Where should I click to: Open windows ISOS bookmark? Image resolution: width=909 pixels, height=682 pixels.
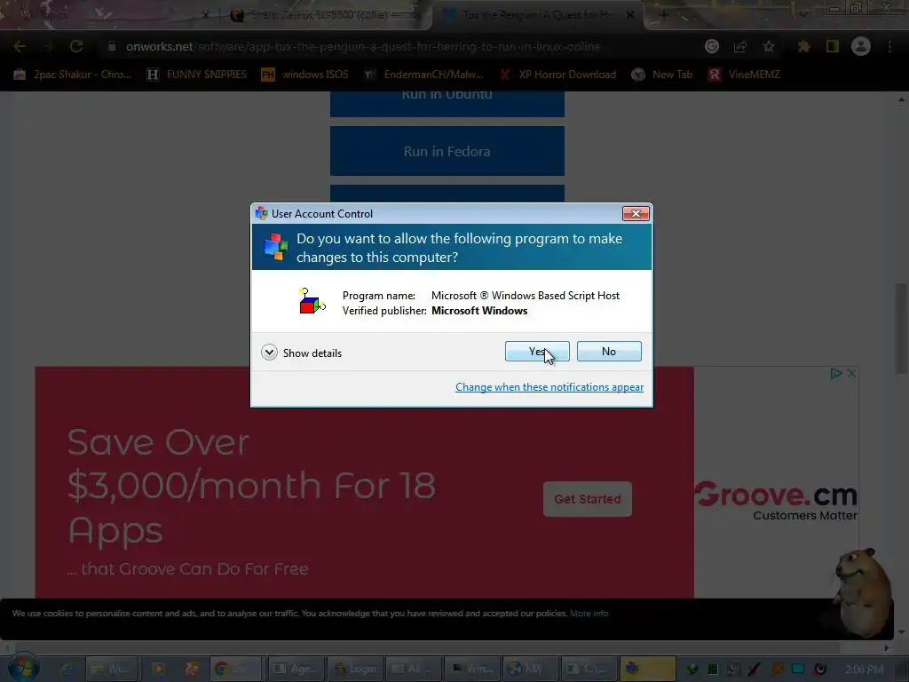(x=305, y=75)
